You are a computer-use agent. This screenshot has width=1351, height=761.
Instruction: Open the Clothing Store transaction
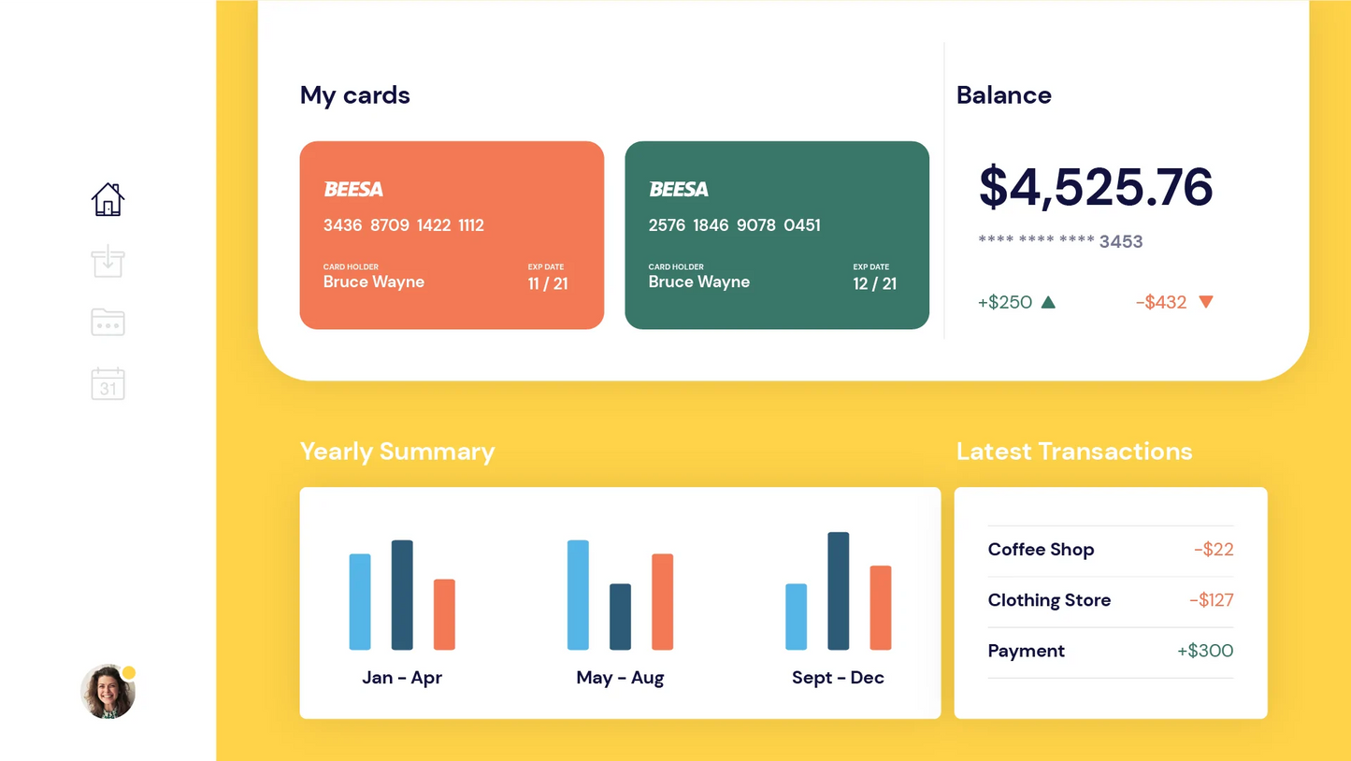coord(1110,600)
